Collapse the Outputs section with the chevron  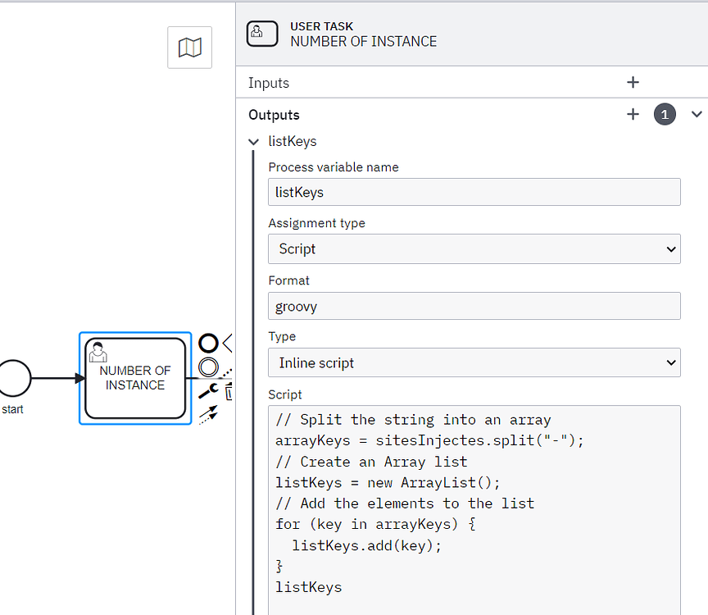tap(697, 115)
